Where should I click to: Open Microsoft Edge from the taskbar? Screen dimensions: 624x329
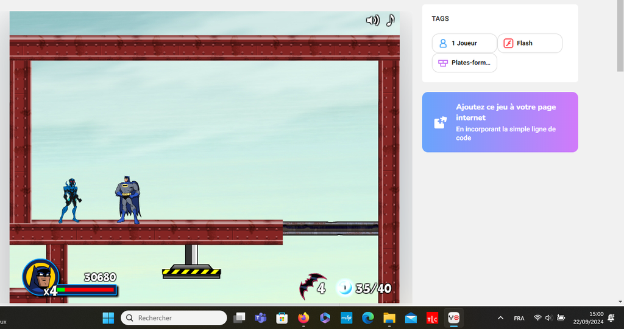click(367, 318)
